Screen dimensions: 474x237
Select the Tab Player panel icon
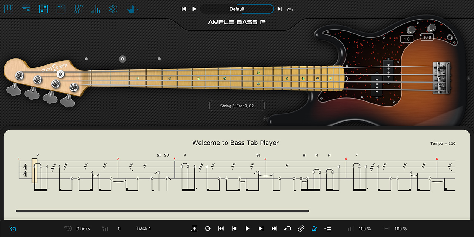click(x=43, y=9)
